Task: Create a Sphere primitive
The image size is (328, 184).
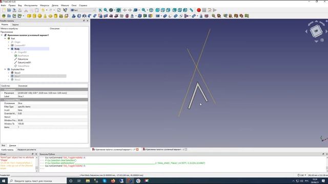Action: 40,16
